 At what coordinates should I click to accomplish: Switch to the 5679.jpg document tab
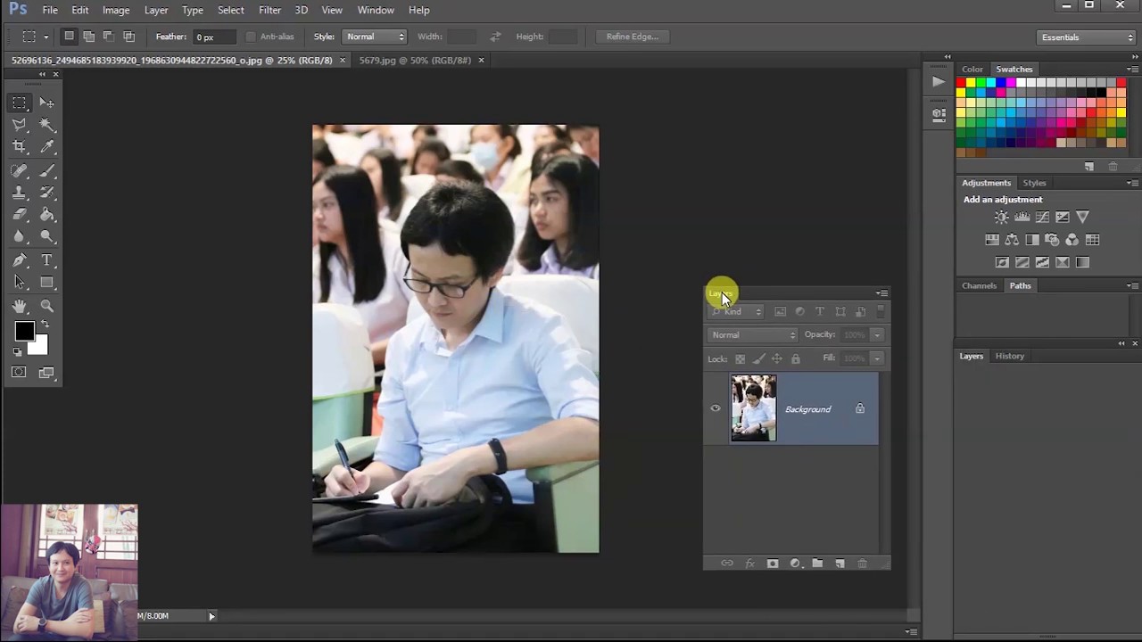[x=415, y=61]
